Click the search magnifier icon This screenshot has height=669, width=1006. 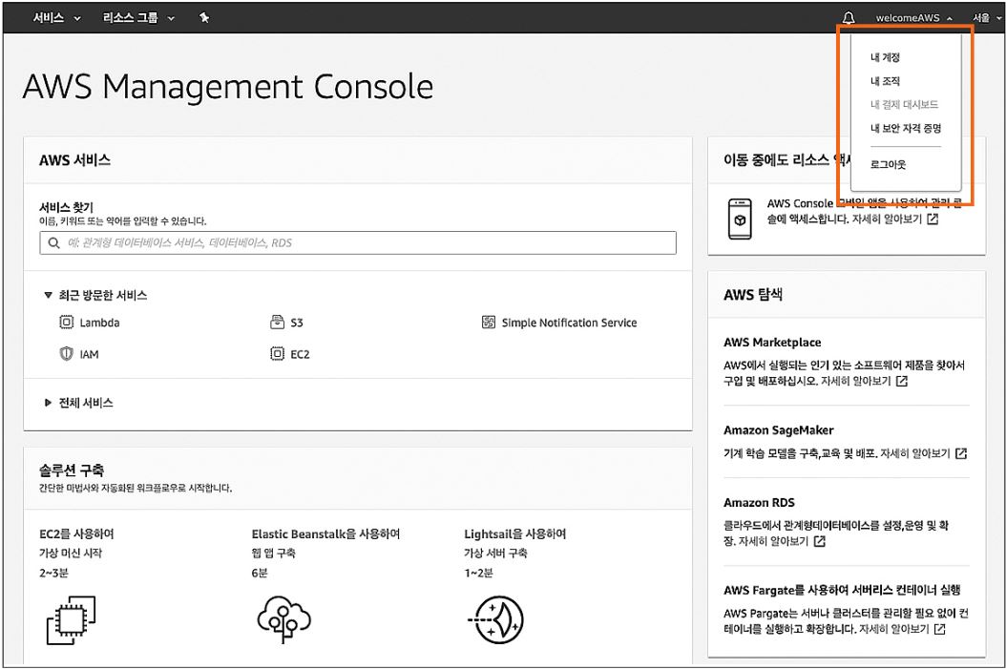[x=53, y=242]
